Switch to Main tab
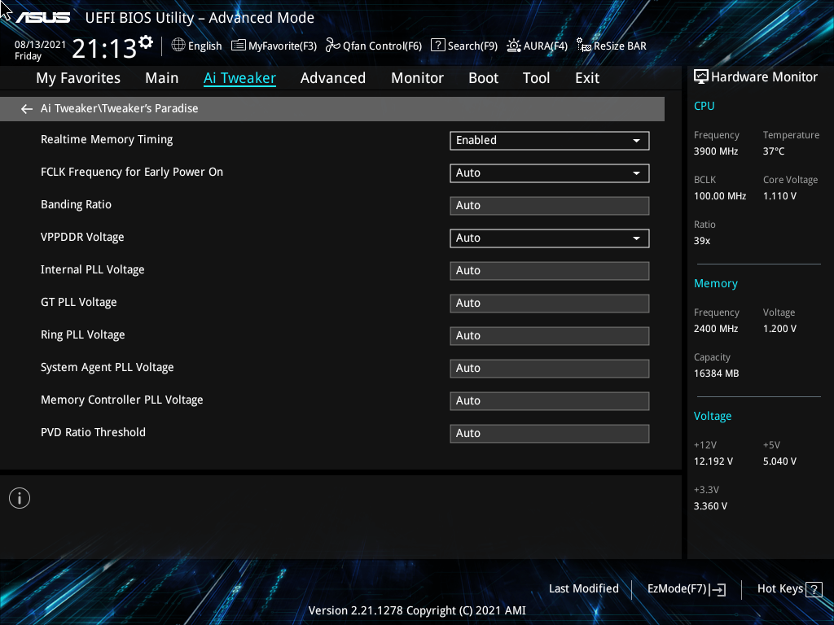Image resolution: width=834 pixels, height=625 pixels. pyautogui.click(x=162, y=78)
